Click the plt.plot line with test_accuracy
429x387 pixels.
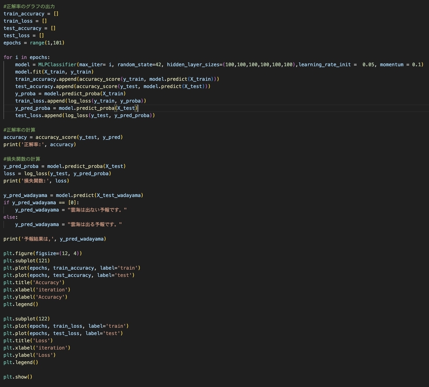coord(69,275)
